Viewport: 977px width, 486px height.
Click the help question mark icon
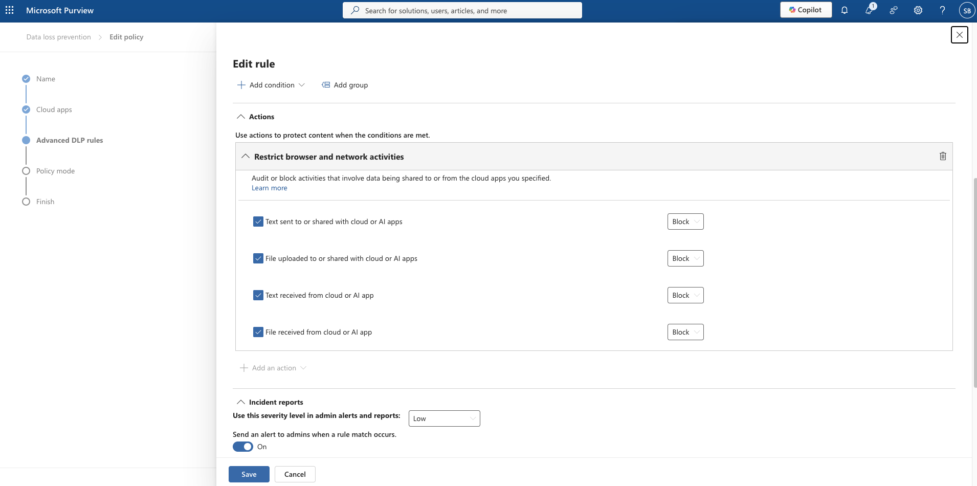(x=942, y=10)
